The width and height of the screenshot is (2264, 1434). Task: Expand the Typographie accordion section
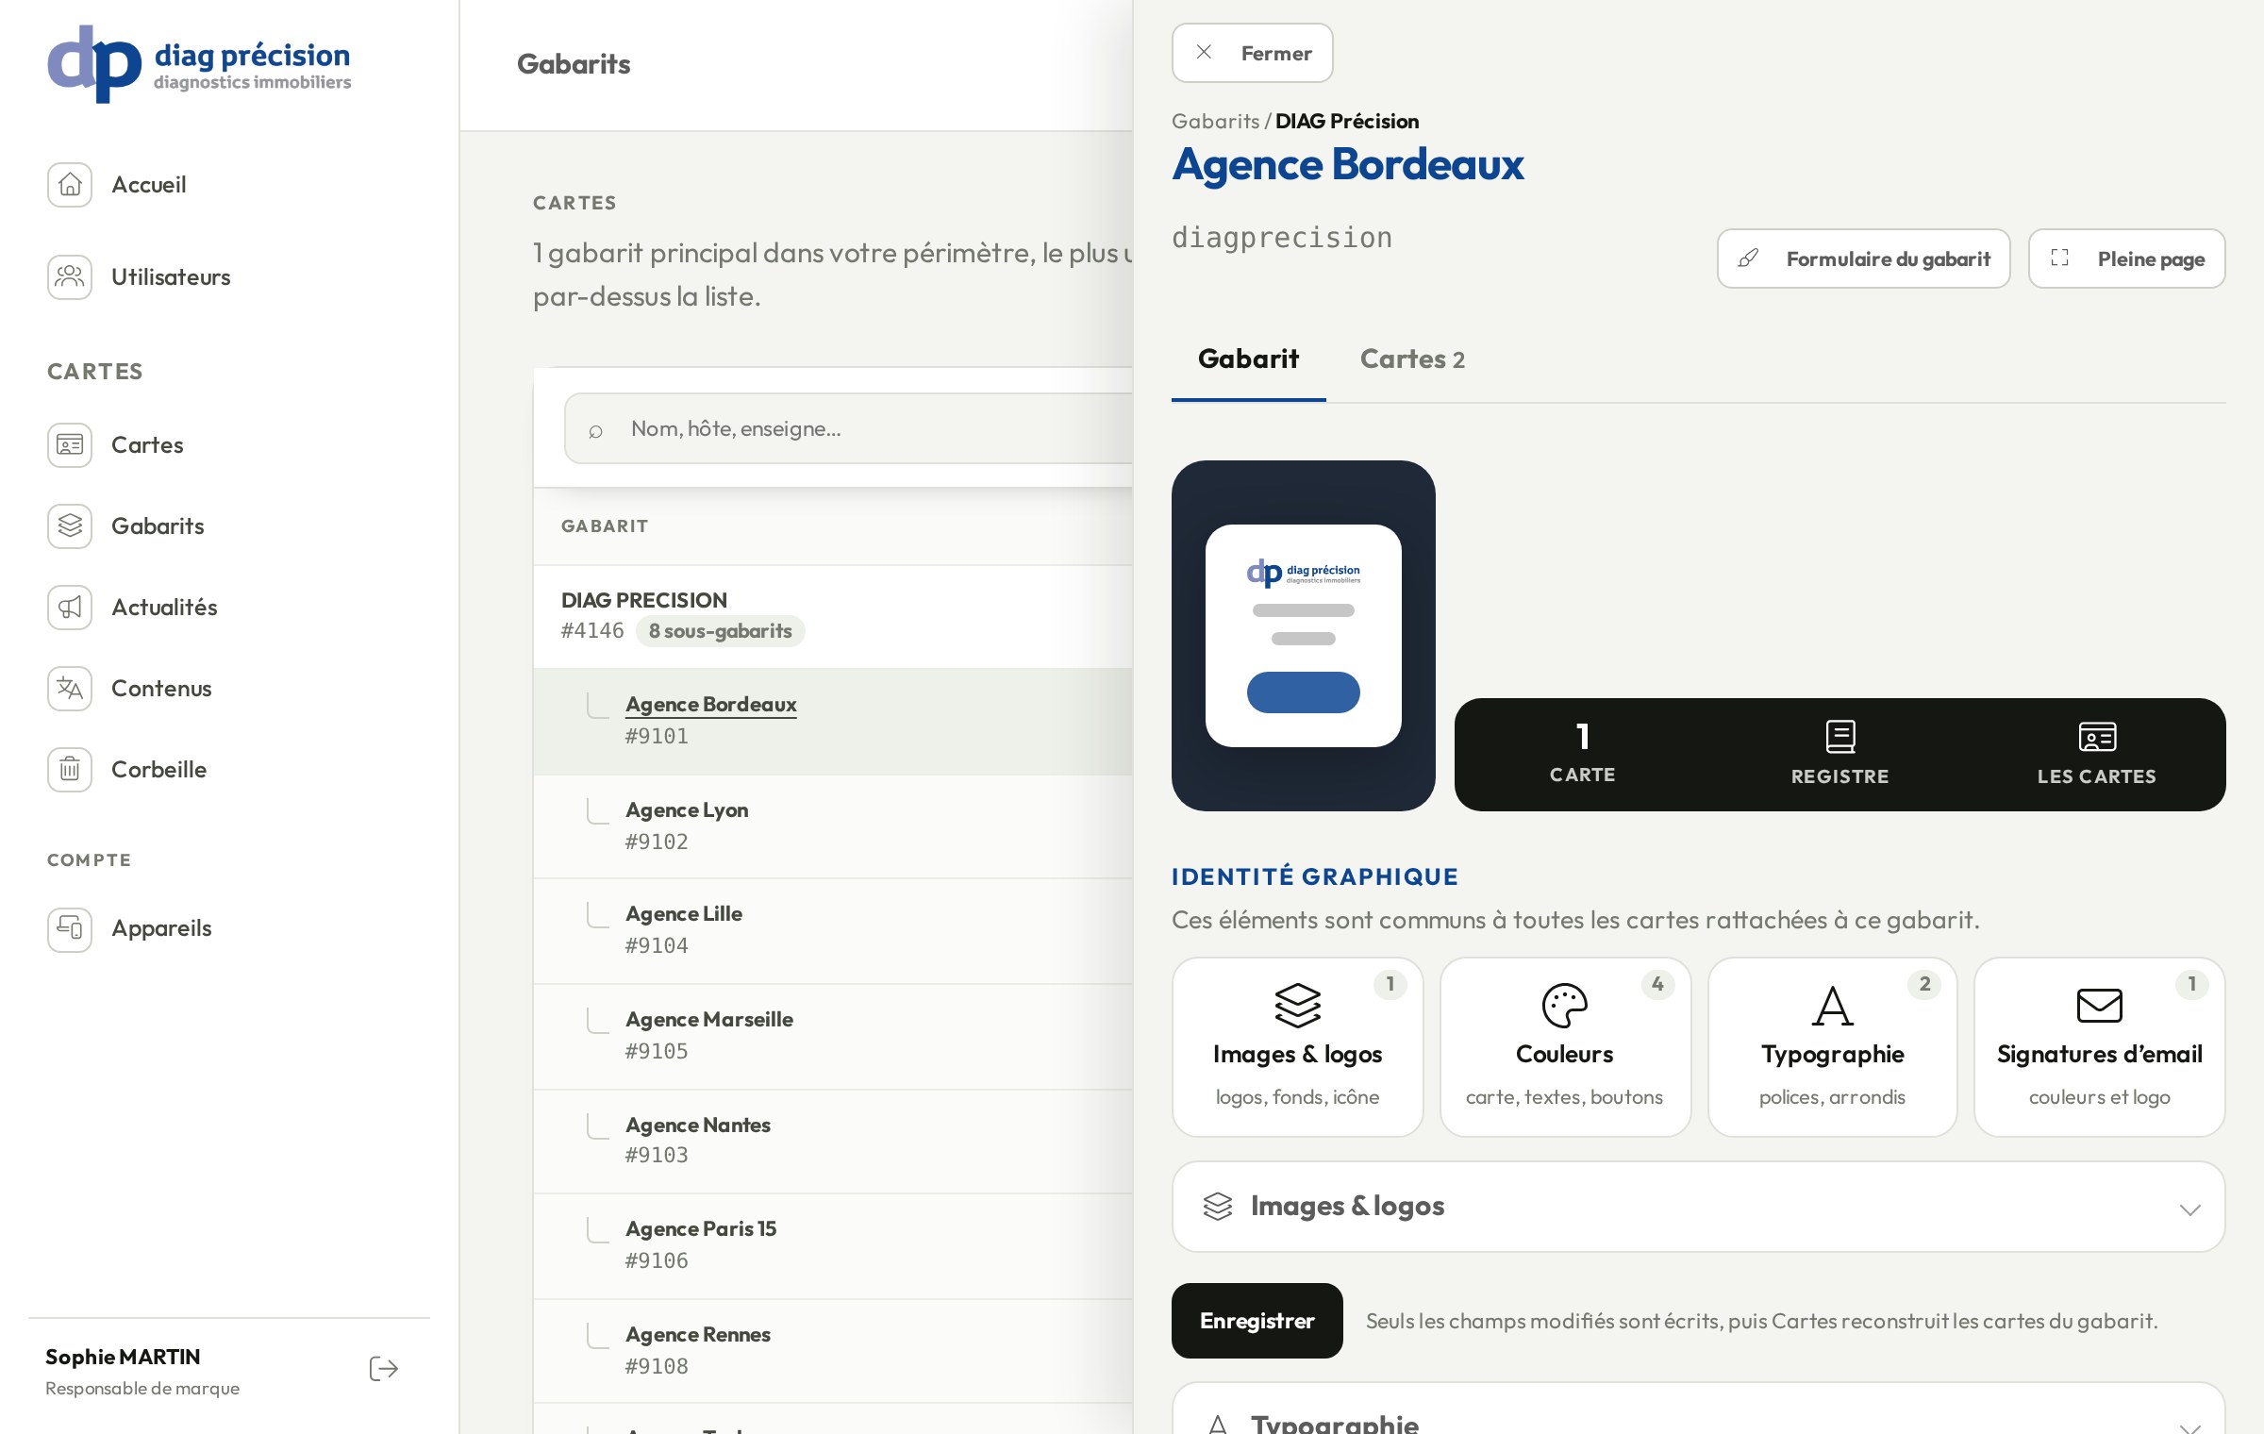point(1698,1411)
